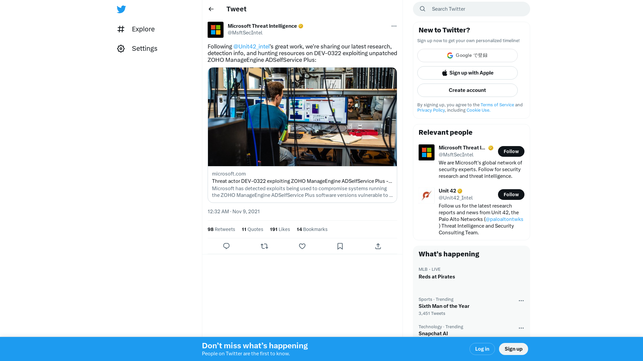Click Log in on the bottom banner
Image resolution: width=643 pixels, height=361 pixels.
point(482,349)
